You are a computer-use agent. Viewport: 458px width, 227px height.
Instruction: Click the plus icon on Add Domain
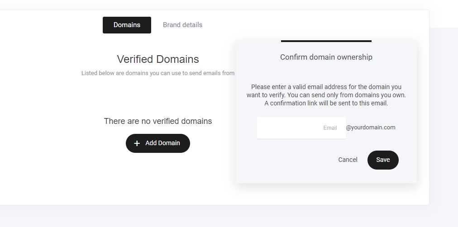pos(137,143)
